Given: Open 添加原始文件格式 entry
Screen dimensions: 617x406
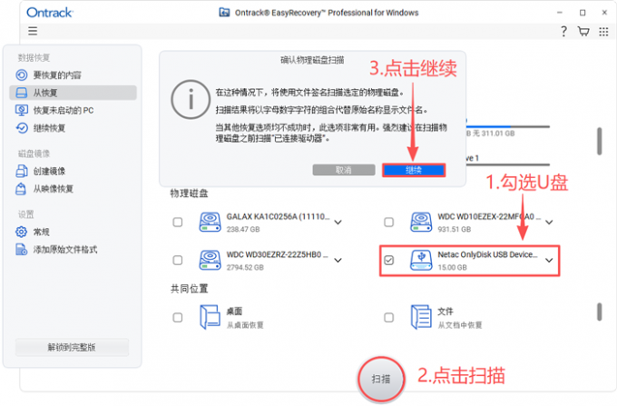Looking at the screenshot, I should (73, 249).
